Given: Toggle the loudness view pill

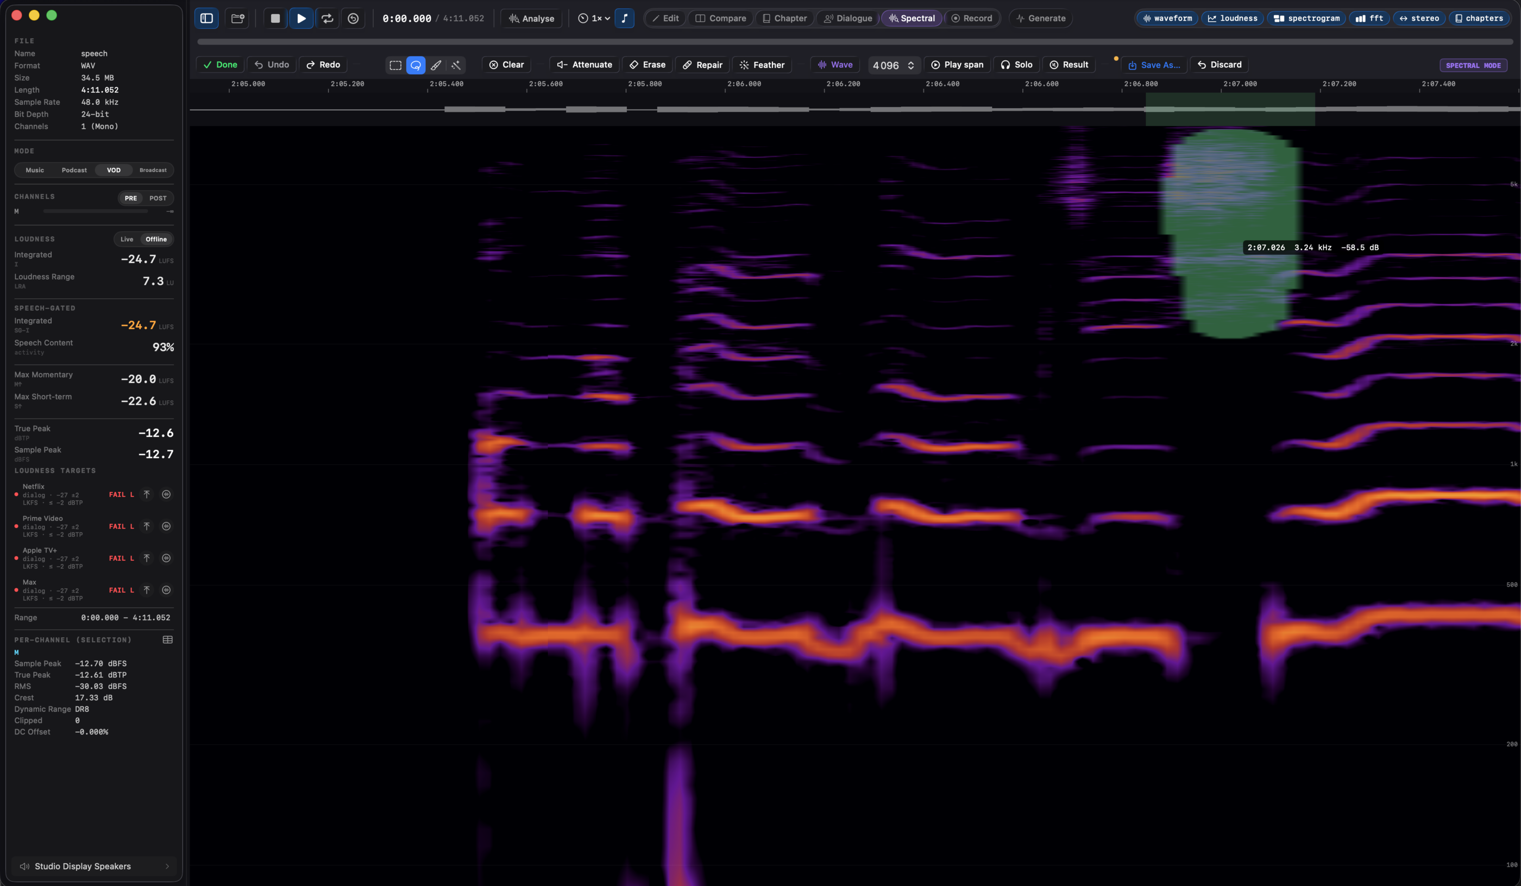Looking at the screenshot, I should tap(1233, 18).
